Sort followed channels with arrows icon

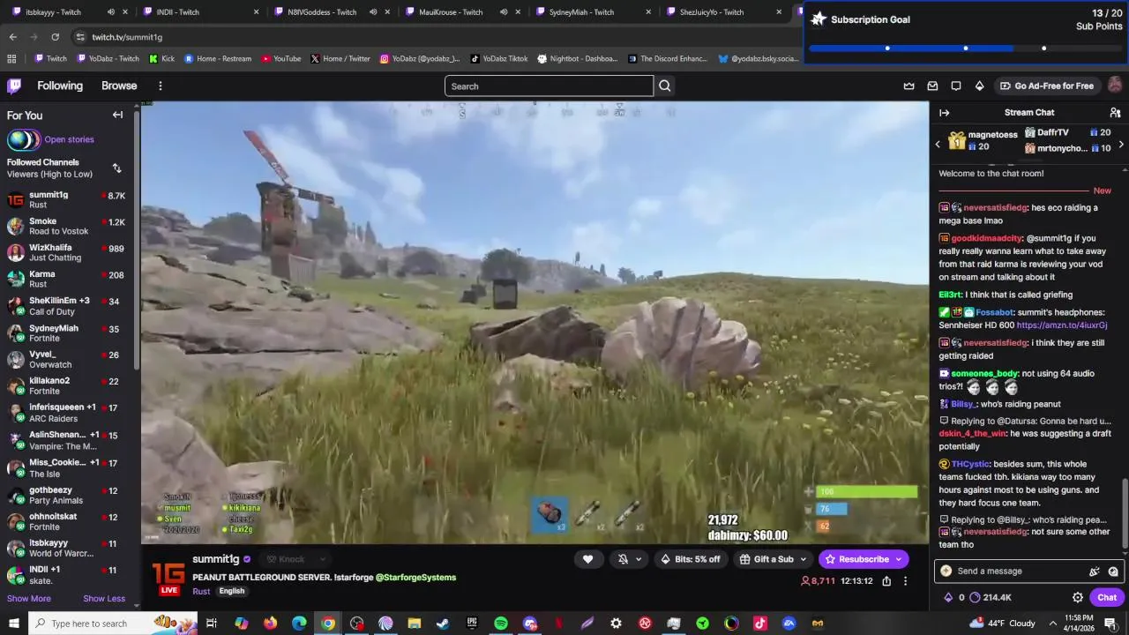pyautogui.click(x=116, y=168)
